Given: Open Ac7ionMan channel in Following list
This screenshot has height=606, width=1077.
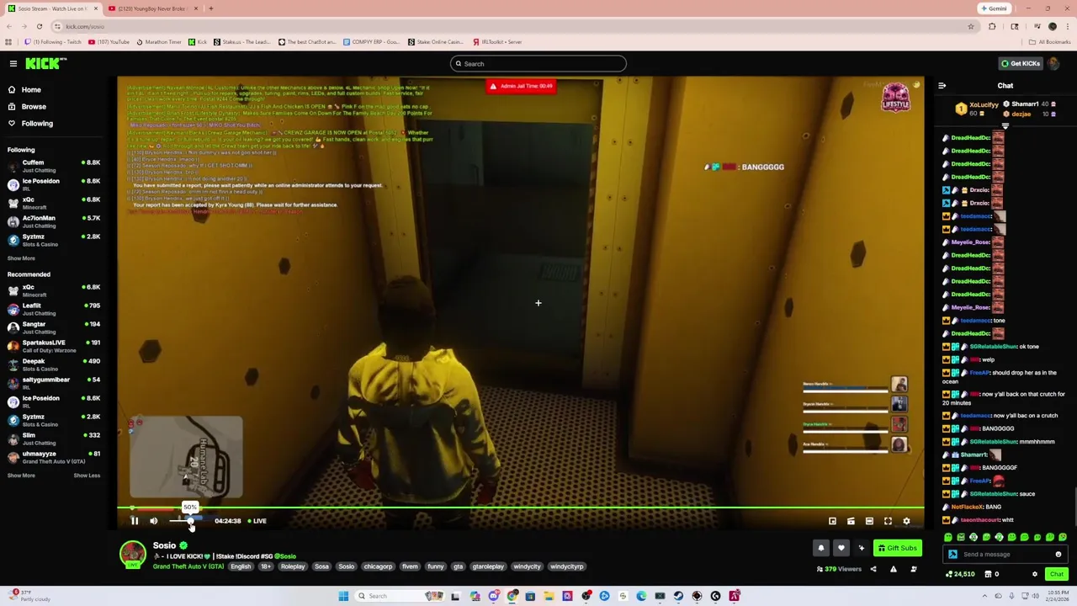Looking at the screenshot, I should coord(55,221).
